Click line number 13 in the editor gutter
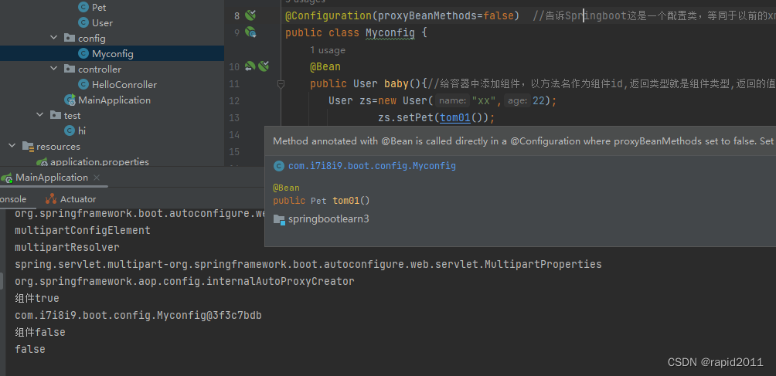This screenshot has width=776, height=376. pos(234,117)
